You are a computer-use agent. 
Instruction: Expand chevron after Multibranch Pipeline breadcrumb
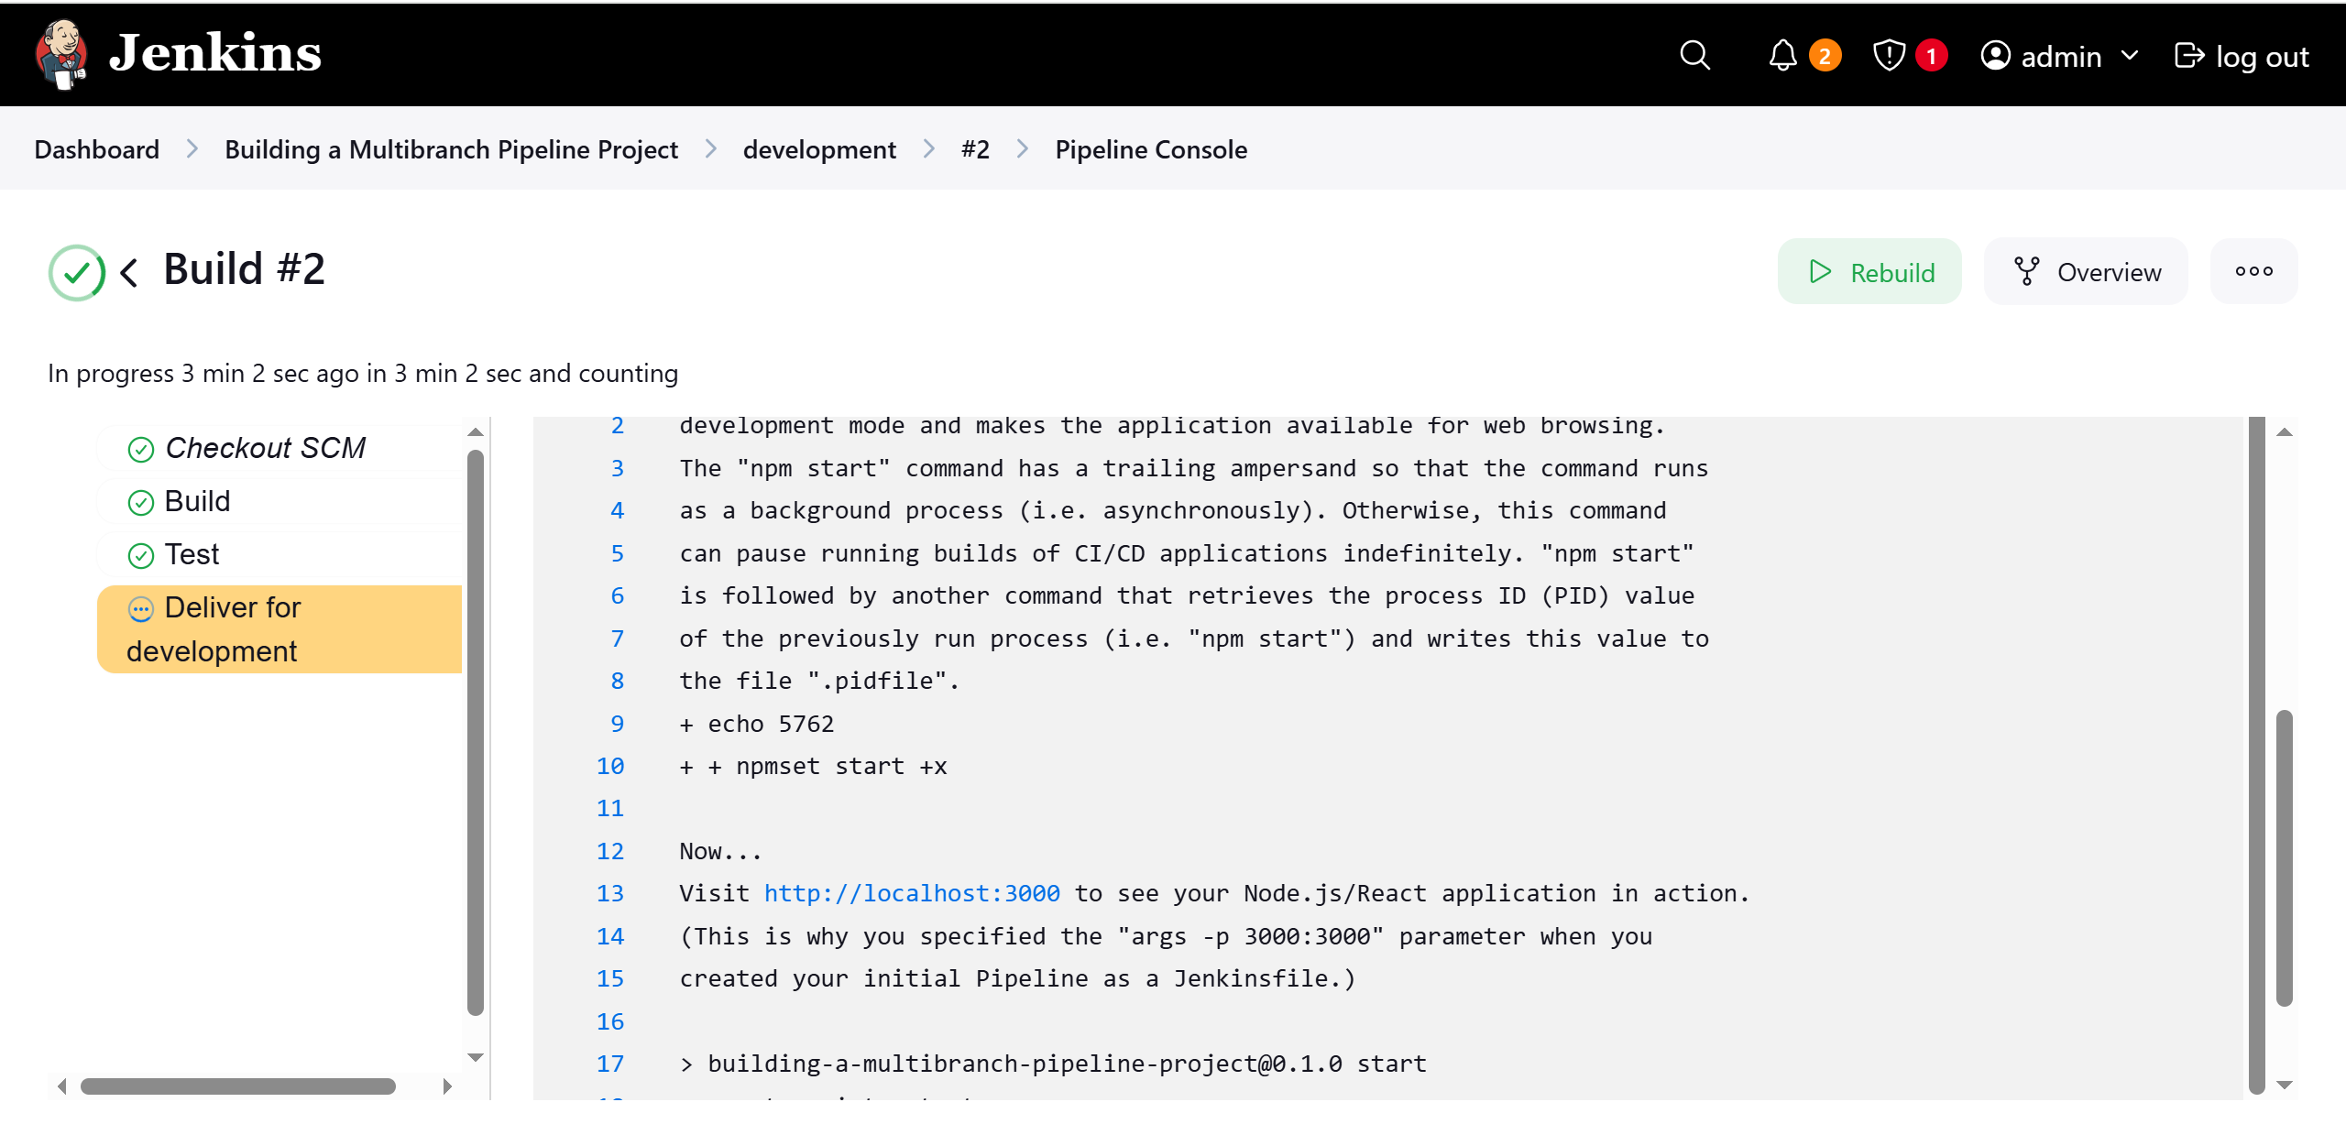pos(710,148)
